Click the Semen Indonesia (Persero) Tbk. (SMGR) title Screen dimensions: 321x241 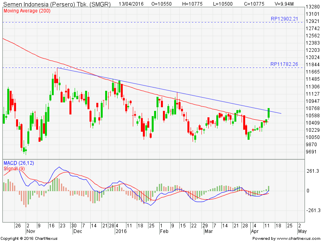click(57, 4)
